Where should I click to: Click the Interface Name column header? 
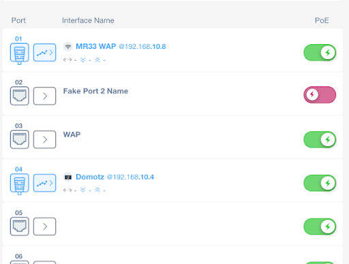88,20
